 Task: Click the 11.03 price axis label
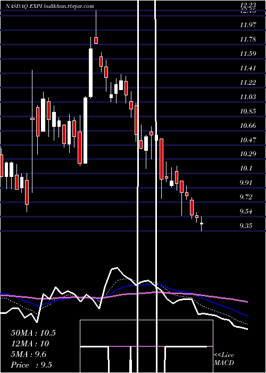click(x=248, y=96)
